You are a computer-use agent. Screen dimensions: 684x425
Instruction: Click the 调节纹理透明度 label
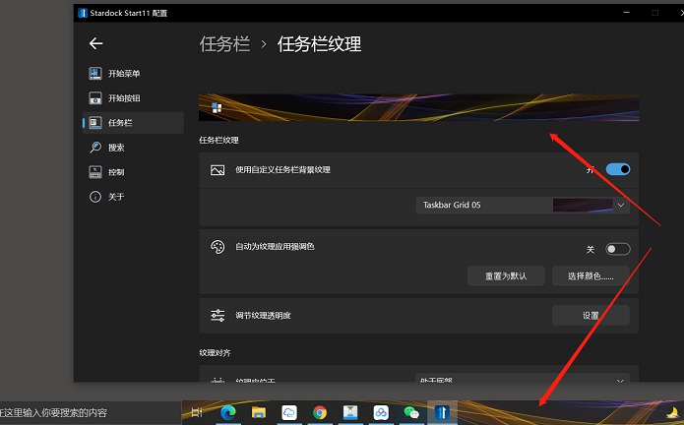263,315
